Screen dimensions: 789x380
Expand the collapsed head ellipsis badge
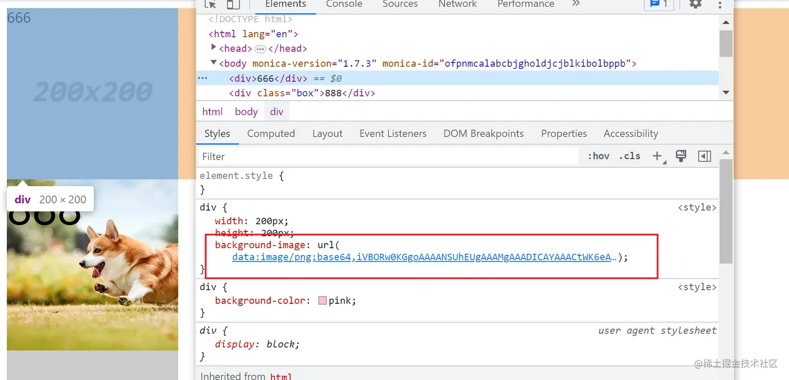(260, 48)
